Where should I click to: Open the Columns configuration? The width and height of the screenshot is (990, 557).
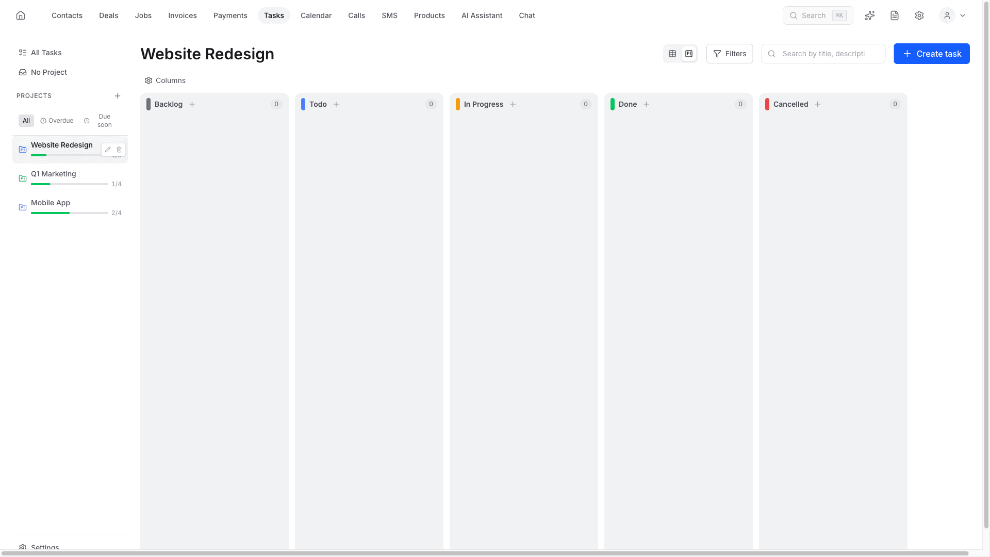click(164, 80)
